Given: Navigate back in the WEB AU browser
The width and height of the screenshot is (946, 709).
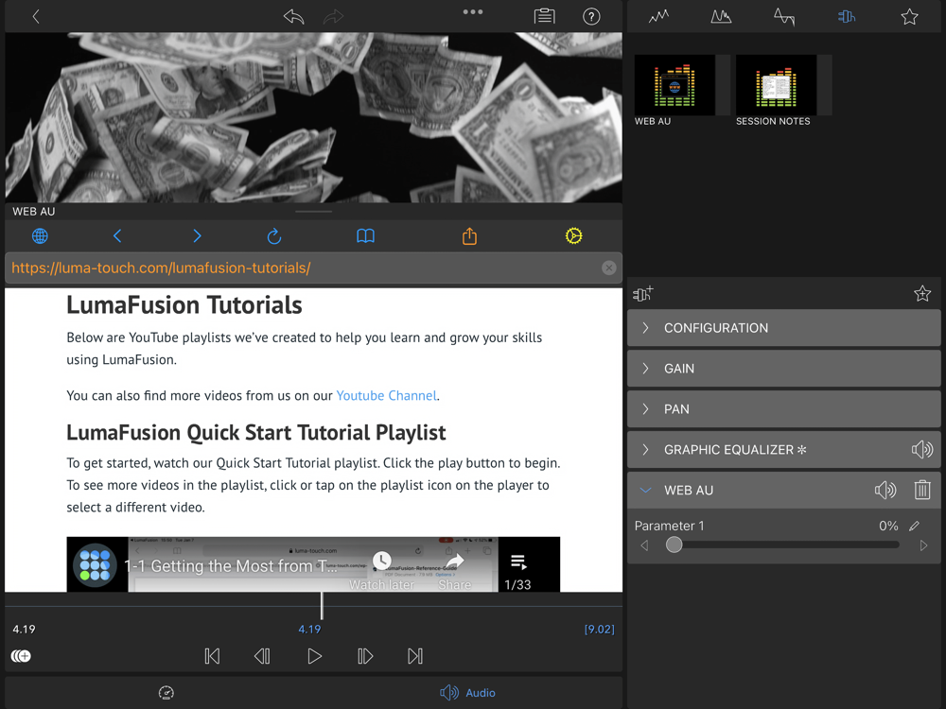Looking at the screenshot, I should [x=117, y=235].
